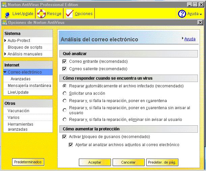Select Reparar y poner en cuarentena radio button

pos(64,101)
